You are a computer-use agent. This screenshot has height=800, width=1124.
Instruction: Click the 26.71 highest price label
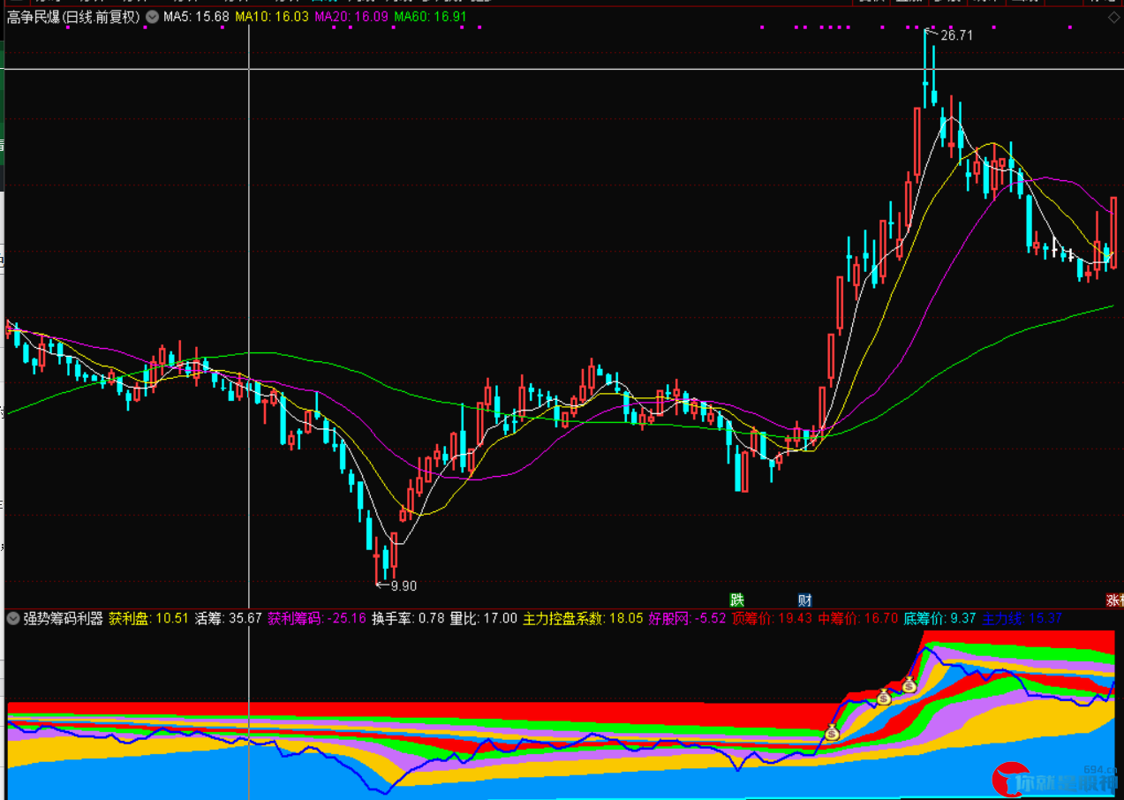(x=956, y=36)
